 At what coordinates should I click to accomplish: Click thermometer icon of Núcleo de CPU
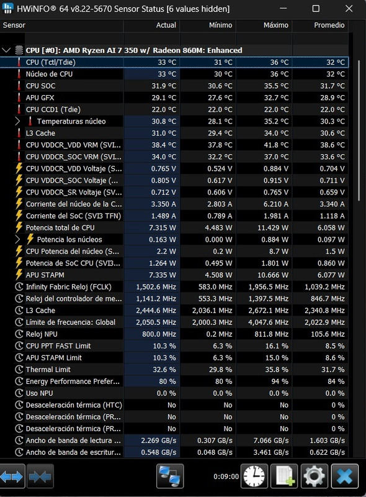(x=19, y=74)
